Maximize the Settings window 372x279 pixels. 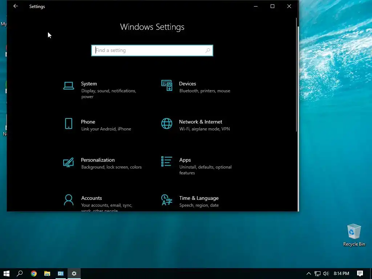[272, 6]
